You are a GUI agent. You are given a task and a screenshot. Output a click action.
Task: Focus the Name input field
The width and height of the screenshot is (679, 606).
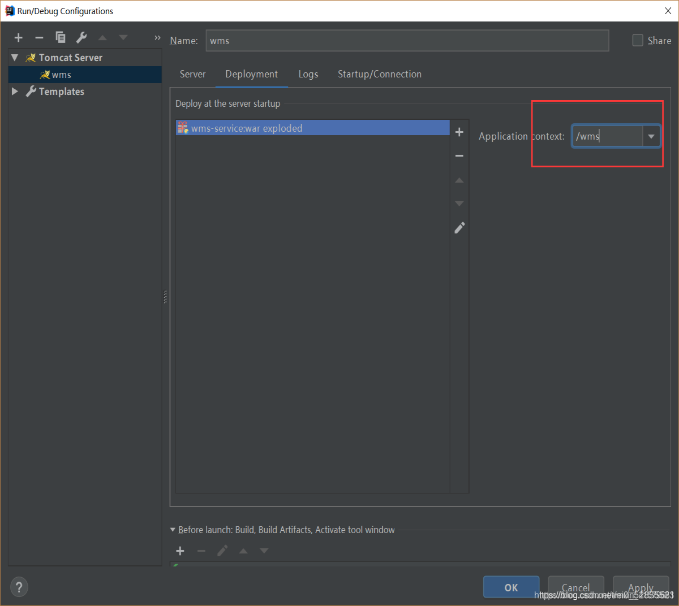(x=407, y=41)
